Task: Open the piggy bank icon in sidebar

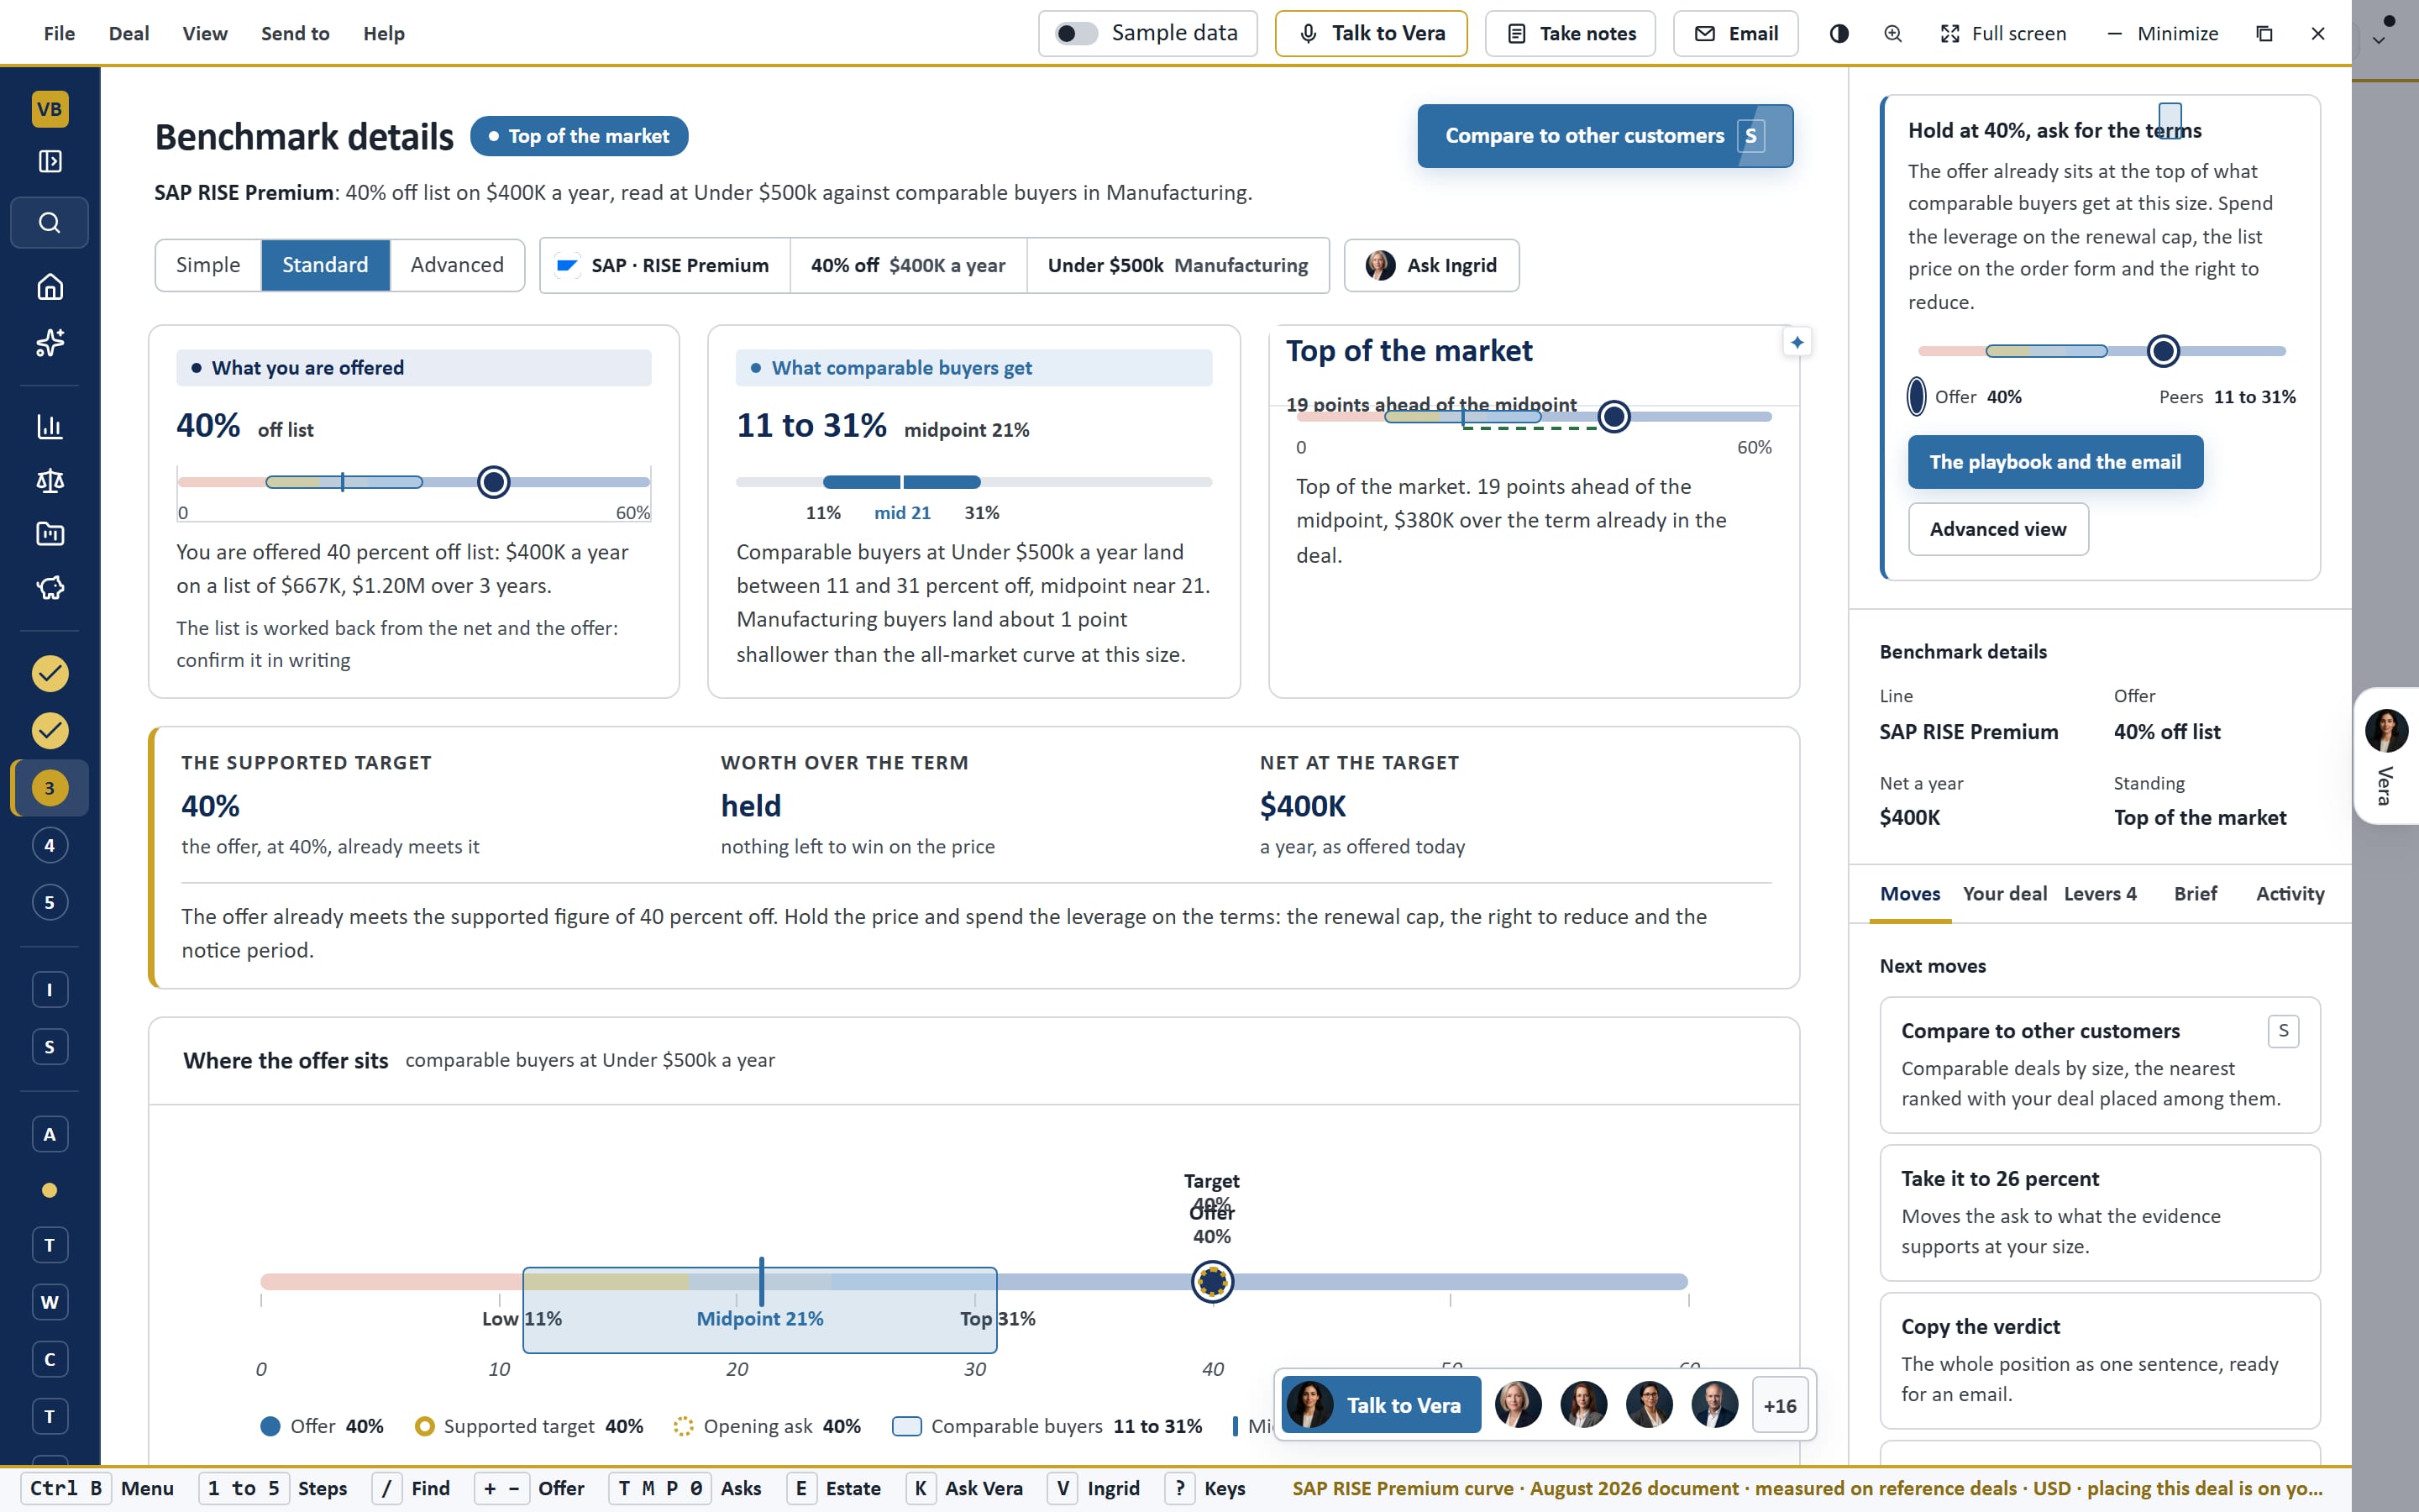Action: (x=49, y=588)
